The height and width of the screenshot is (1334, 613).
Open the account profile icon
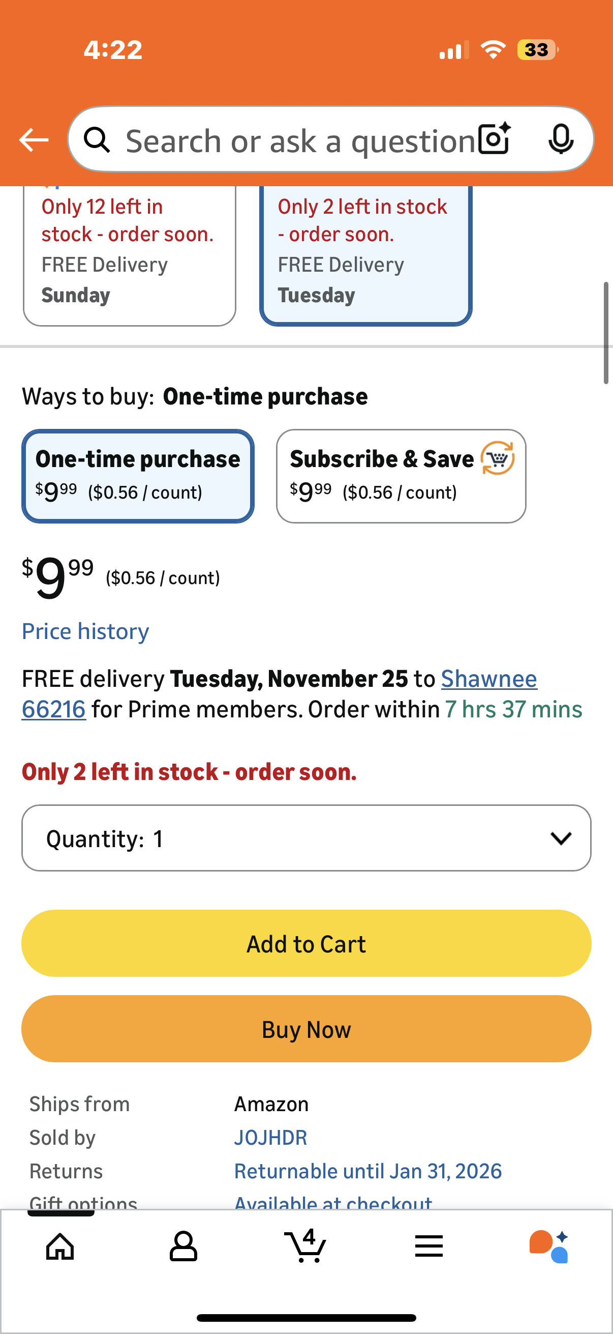[183, 1245]
